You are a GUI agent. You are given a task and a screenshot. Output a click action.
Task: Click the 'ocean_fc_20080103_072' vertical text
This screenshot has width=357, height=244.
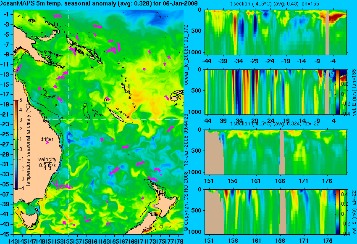[186, 55]
